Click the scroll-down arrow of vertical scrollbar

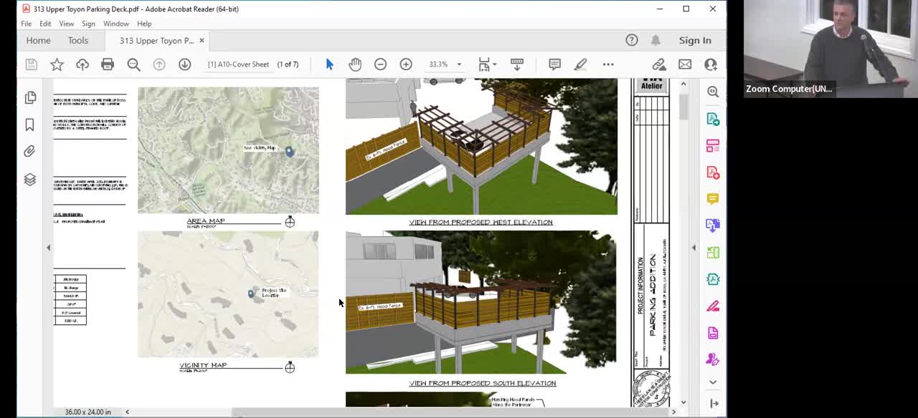pos(683,402)
